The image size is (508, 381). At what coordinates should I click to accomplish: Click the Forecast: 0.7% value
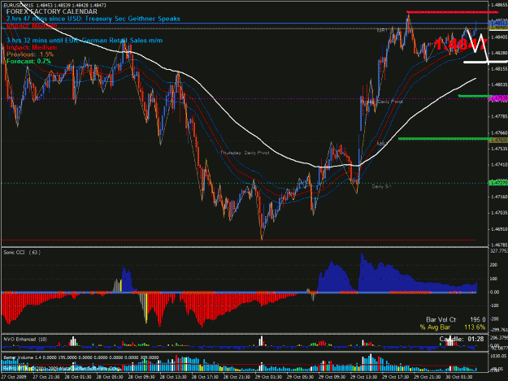click(x=28, y=61)
